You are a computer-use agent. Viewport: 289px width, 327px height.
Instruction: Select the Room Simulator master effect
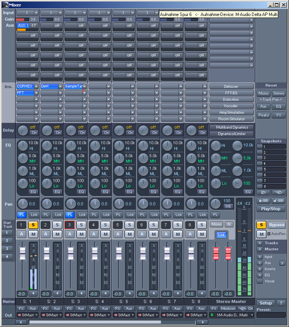click(x=231, y=119)
